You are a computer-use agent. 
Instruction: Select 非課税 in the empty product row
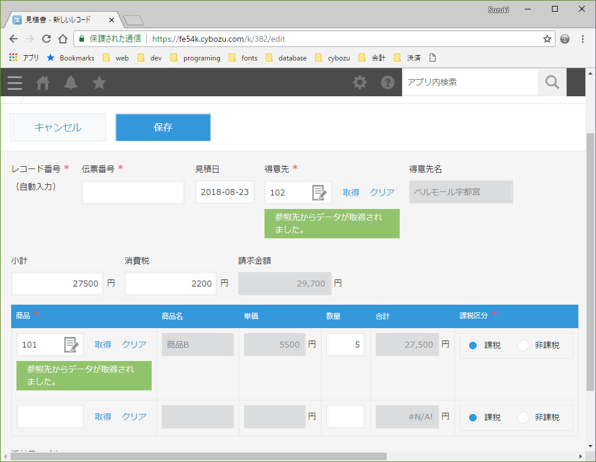pos(523,417)
